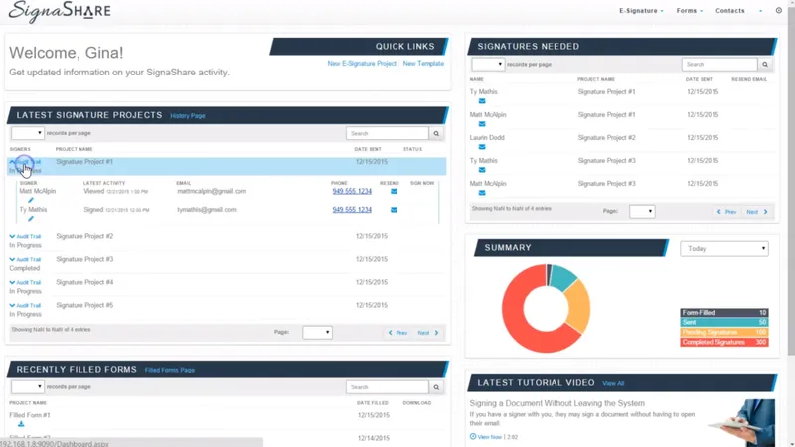The image size is (795, 447).
Task: Click the settings gear icon in top navigation
Action: pos(779,10)
